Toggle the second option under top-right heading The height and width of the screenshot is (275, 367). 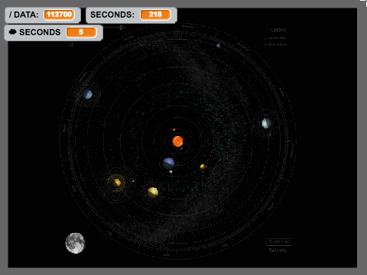275,44
